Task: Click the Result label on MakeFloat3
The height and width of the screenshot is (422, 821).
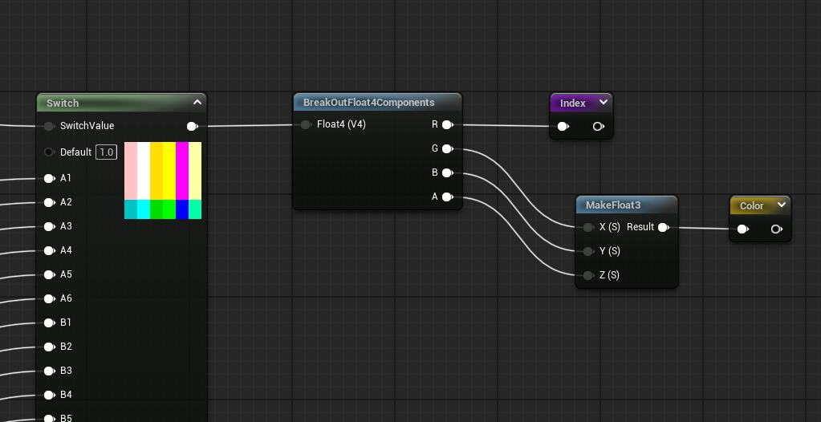Action: click(x=640, y=227)
